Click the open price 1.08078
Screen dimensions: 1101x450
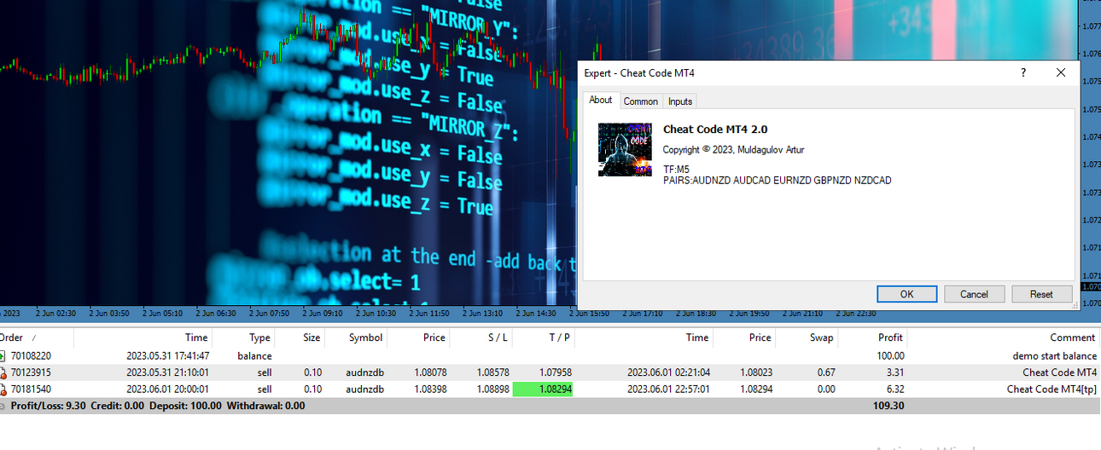tap(429, 372)
